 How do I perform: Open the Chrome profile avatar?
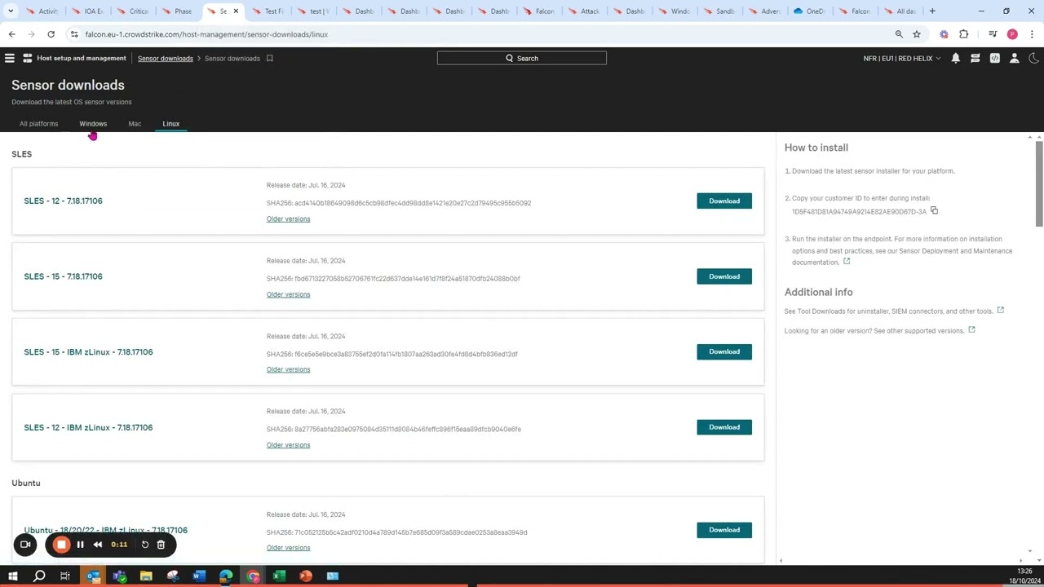[x=1012, y=34]
